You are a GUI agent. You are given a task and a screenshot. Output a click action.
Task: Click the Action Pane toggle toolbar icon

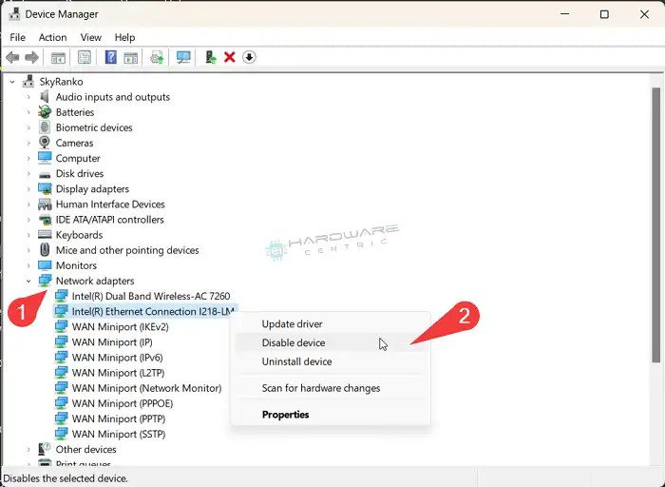pyautogui.click(x=131, y=57)
